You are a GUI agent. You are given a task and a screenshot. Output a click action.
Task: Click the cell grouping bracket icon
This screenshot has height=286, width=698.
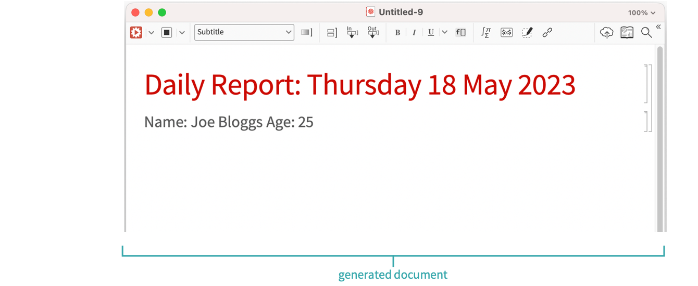point(332,32)
